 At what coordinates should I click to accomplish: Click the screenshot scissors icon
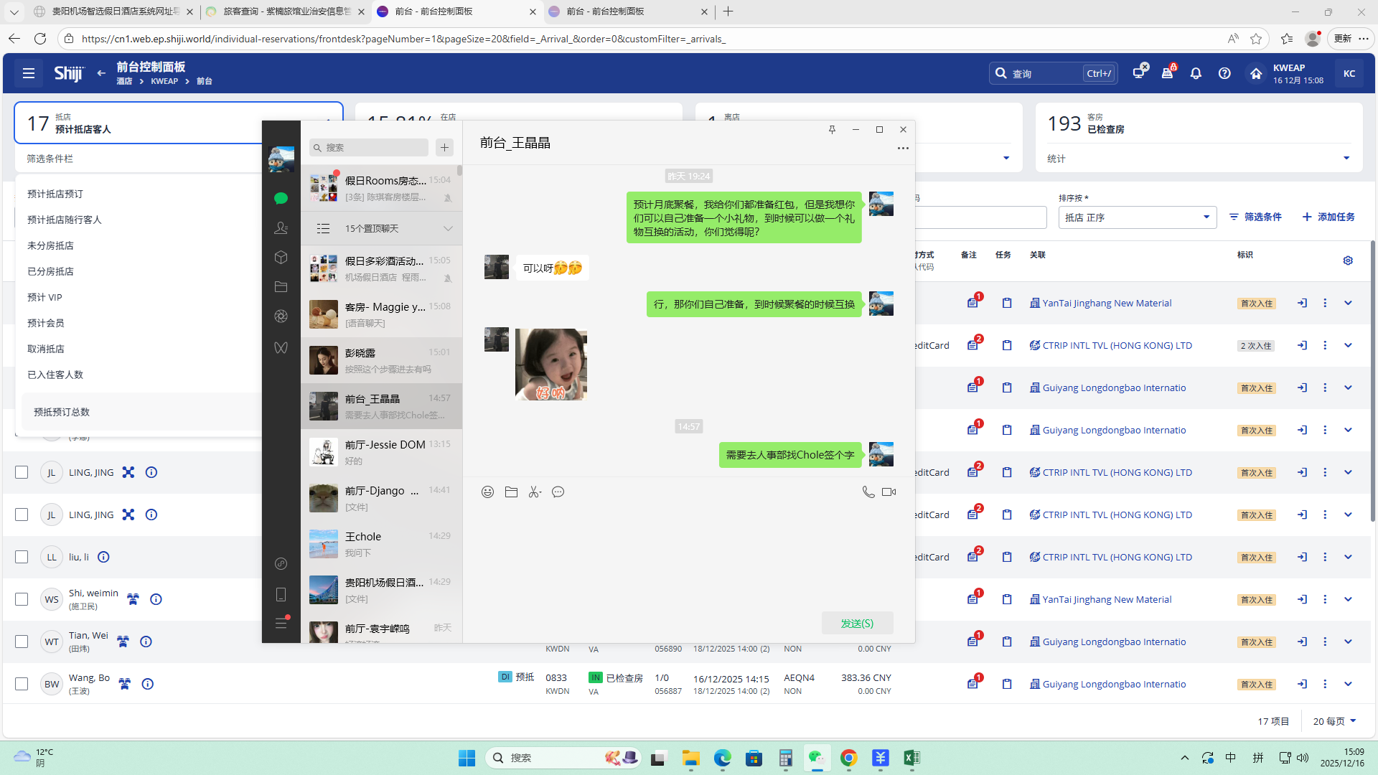point(535,492)
